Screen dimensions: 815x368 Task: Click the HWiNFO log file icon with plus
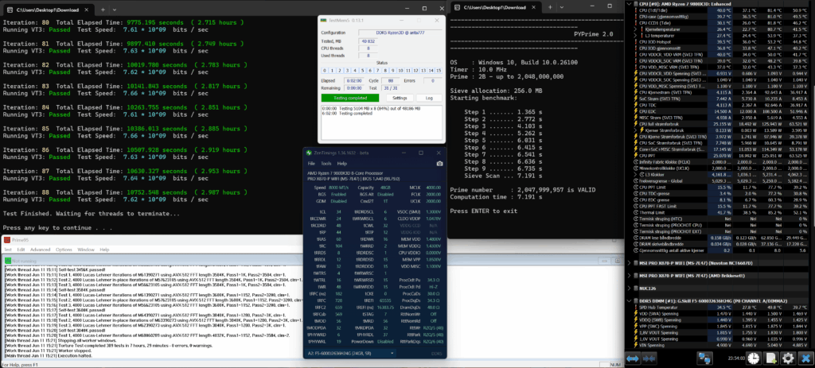pyautogui.click(x=771, y=358)
